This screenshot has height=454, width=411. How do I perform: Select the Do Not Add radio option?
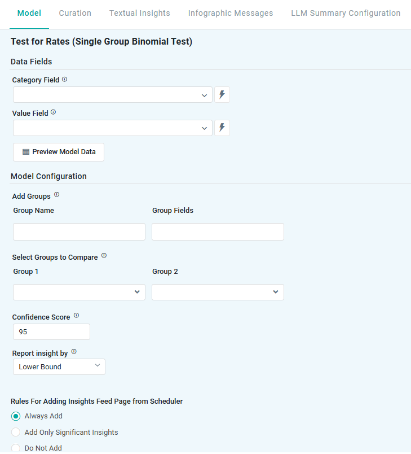coord(16,448)
